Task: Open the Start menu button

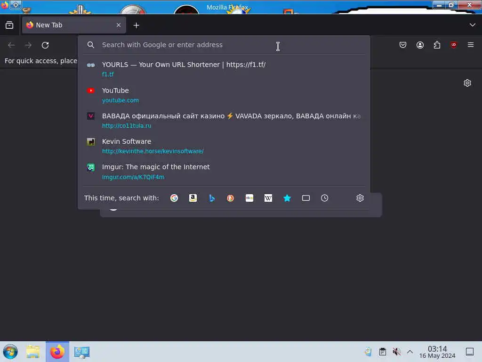Action: click(x=10, y=352)
